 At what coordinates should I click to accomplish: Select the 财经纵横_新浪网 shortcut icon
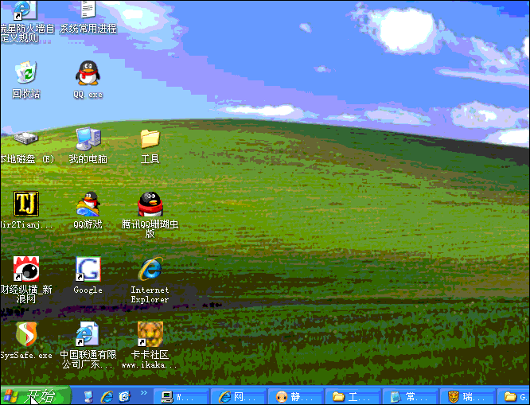point(26,269)
